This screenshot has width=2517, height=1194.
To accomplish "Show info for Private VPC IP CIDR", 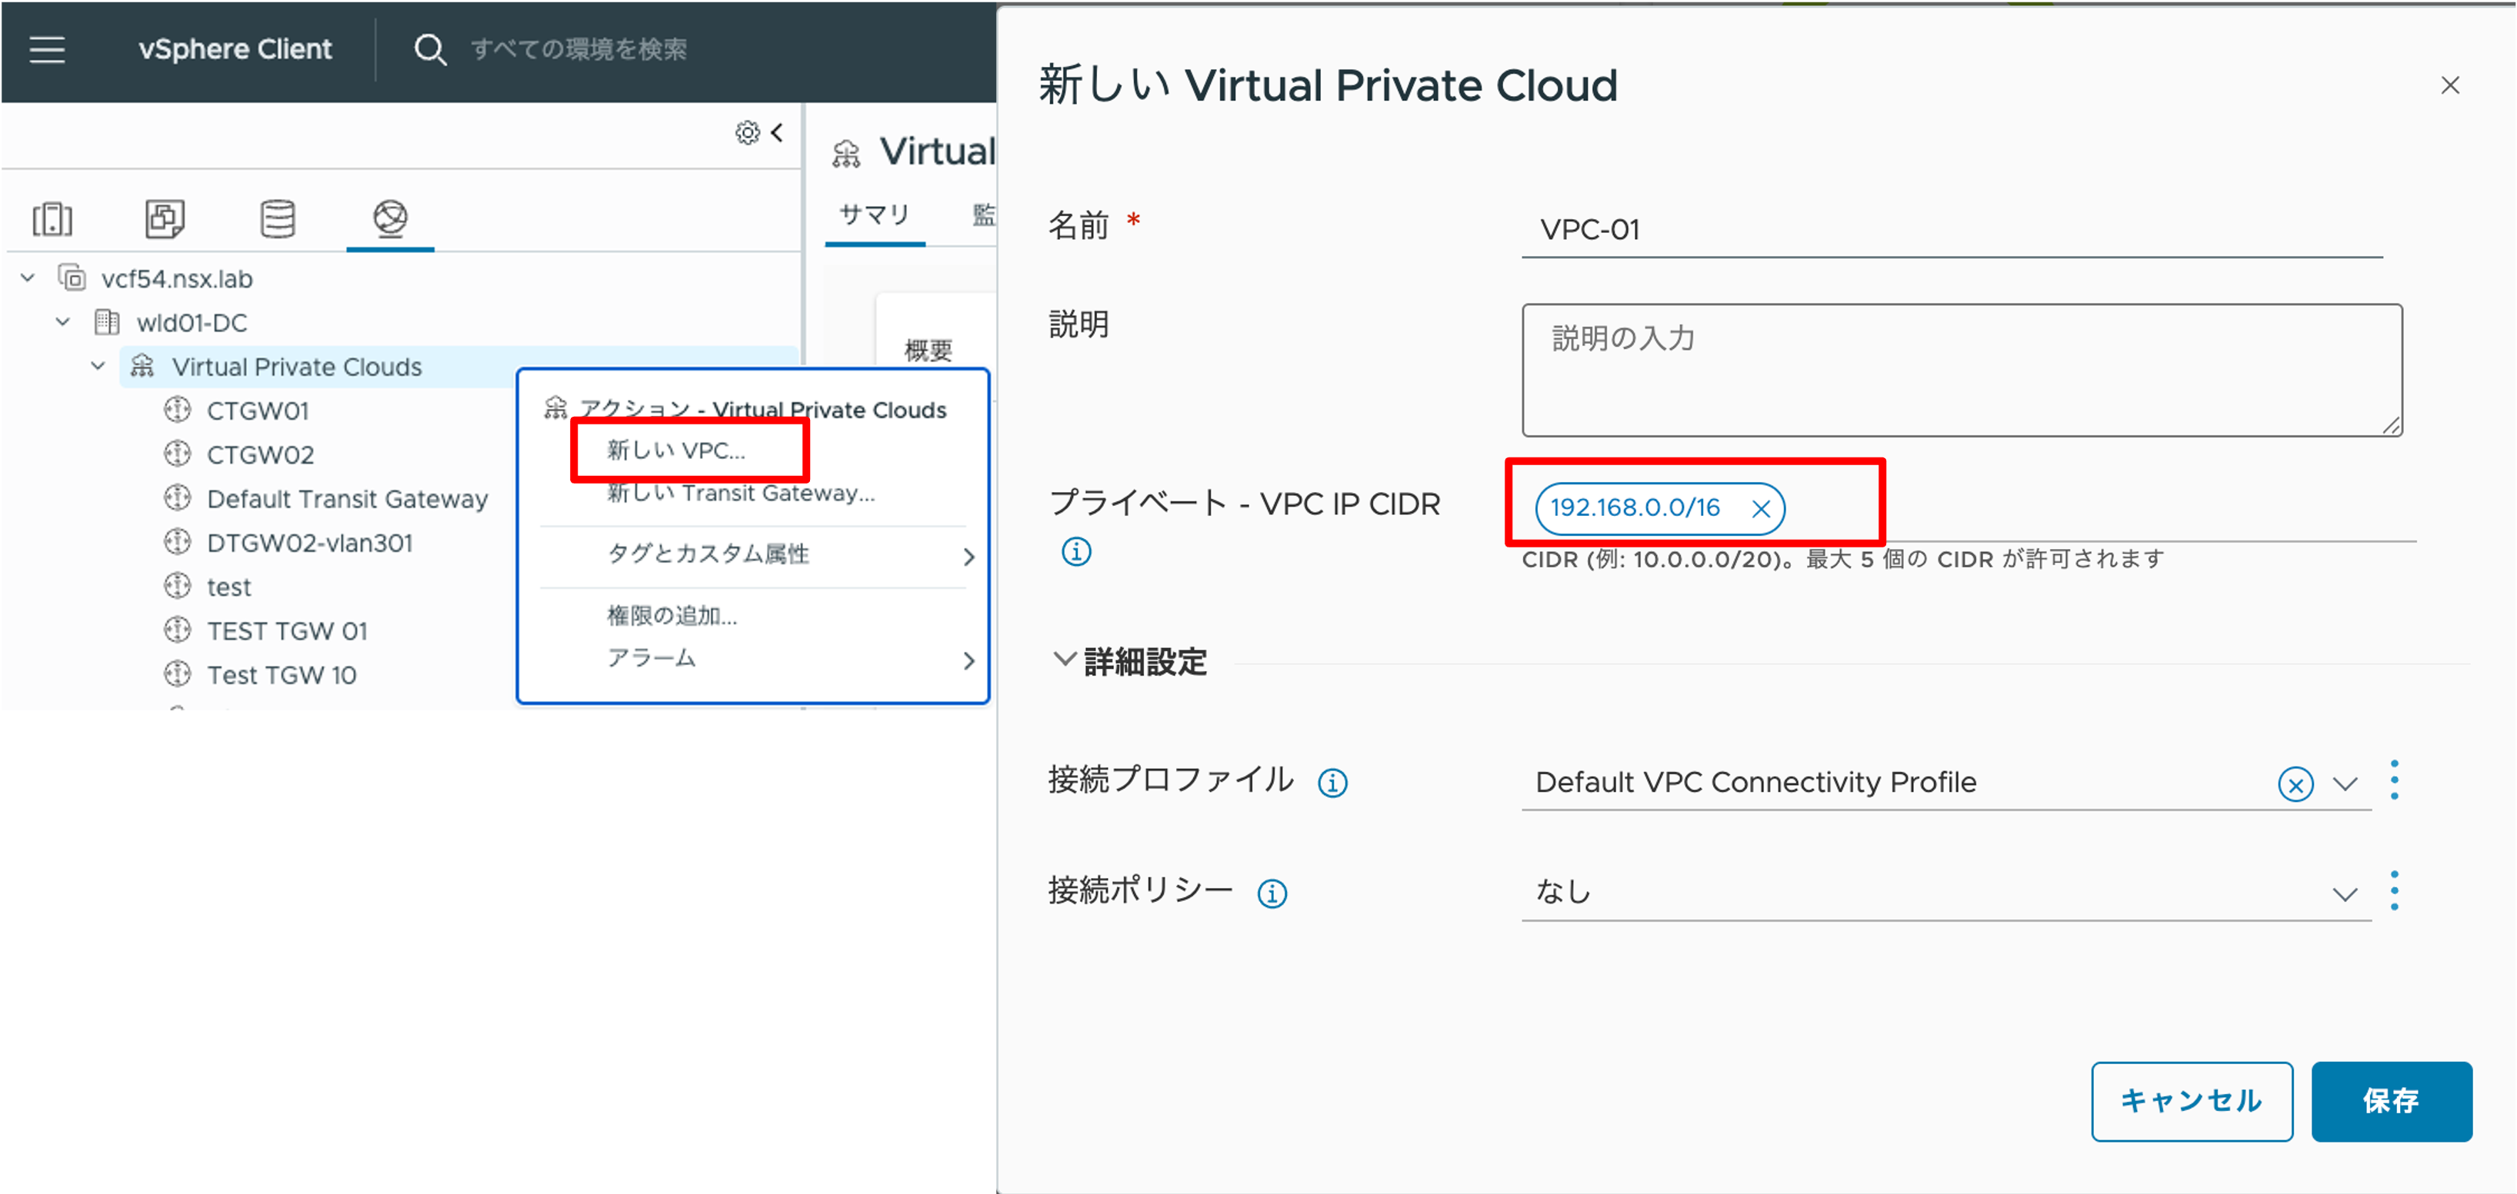I will pos(1075,551).
